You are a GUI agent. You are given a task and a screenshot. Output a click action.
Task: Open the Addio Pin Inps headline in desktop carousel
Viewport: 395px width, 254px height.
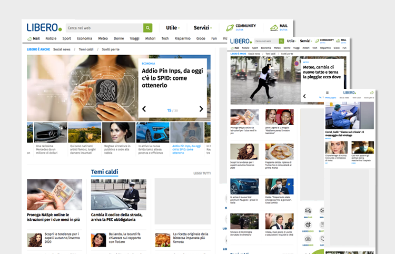point(172,78)
